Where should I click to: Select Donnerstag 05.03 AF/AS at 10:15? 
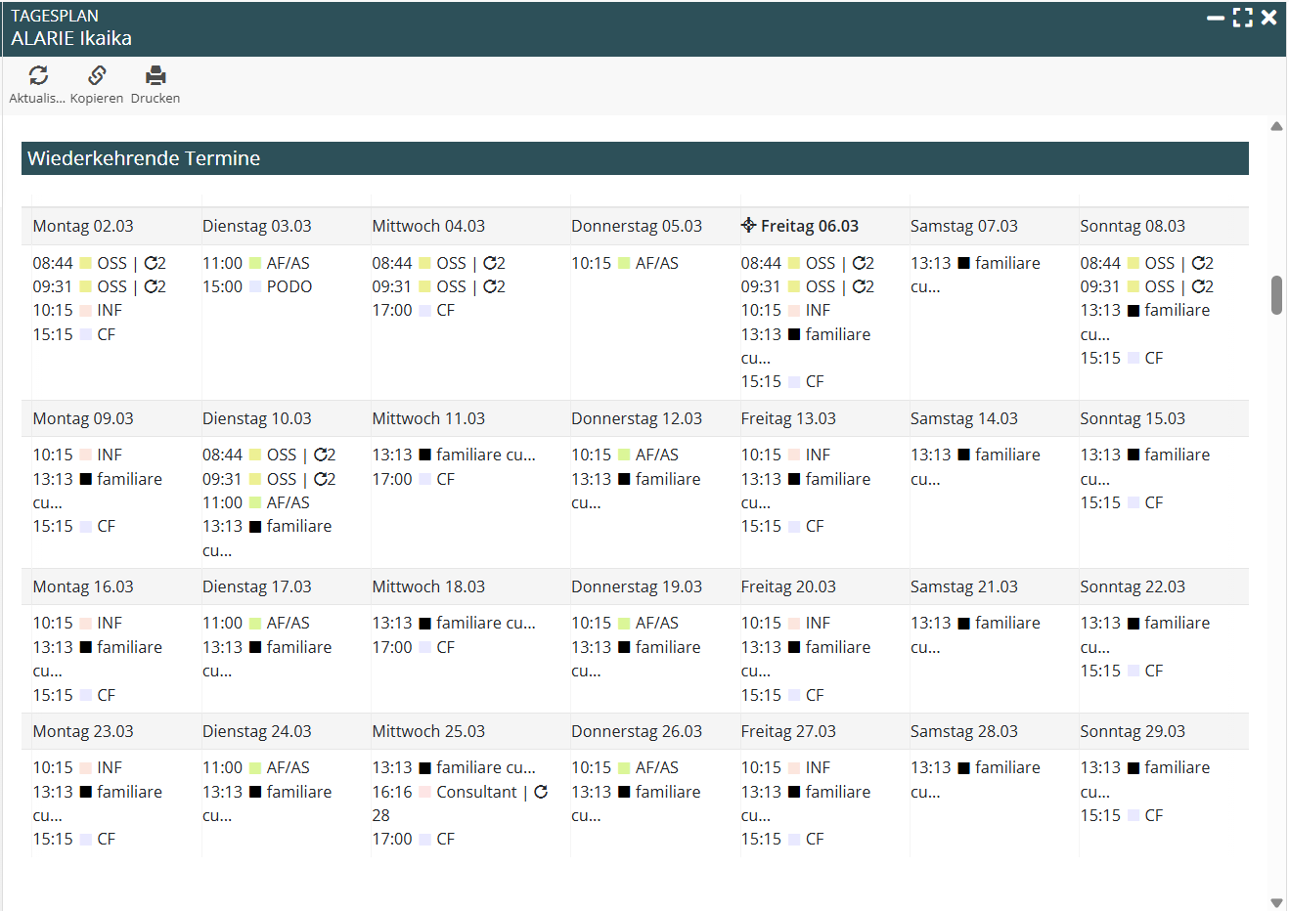tap(656, 263)
